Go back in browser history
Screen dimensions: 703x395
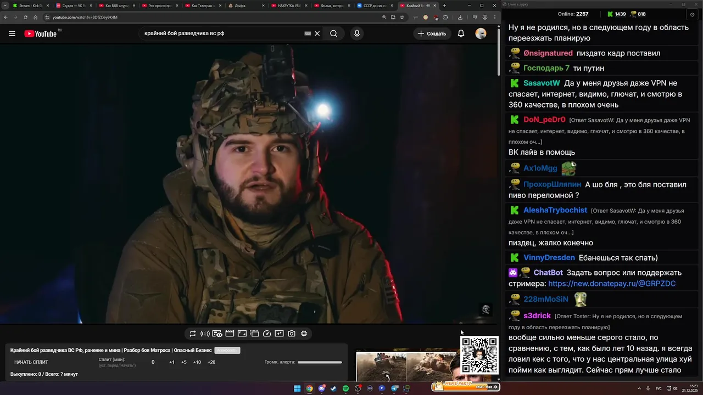tap(5, 17)
